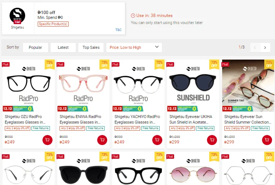Click Use in: 38 minutes text
The image size is (275, 185).
155,16
